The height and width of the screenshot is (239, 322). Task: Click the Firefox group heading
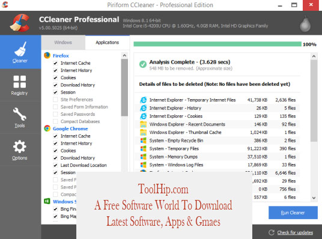point(61,55)
